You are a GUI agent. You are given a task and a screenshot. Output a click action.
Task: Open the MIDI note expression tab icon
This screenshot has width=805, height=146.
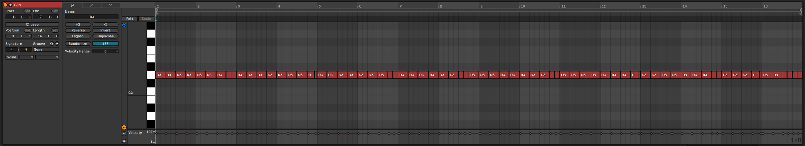[111, 5]
